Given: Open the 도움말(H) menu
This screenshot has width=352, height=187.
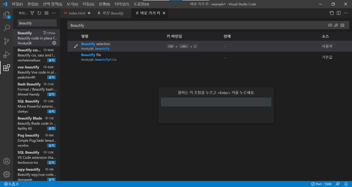Looking at the screenshot, I should [x=141, y=4].
